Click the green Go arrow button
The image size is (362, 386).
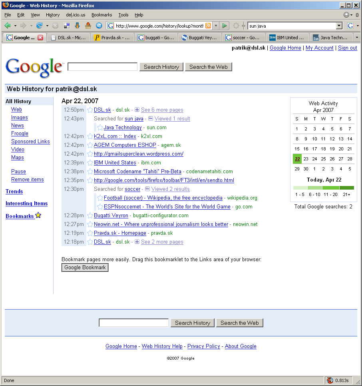(x=224, y=26)
